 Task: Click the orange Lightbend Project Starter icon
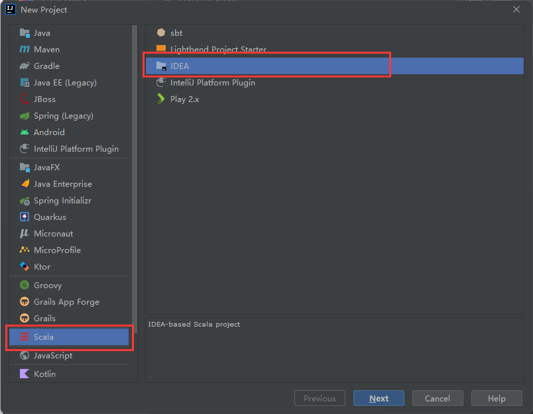coord(161,48)
